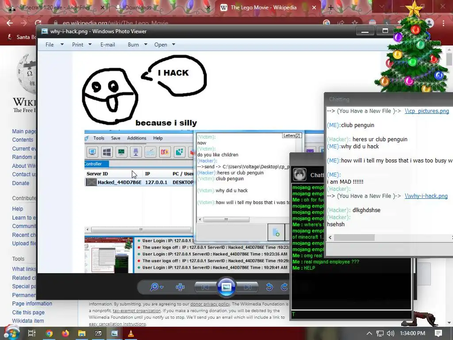Expand the zoom dropdown arrow beside the magnifier
The width and height of the screenshot is (453, 340).
[162, 287]
